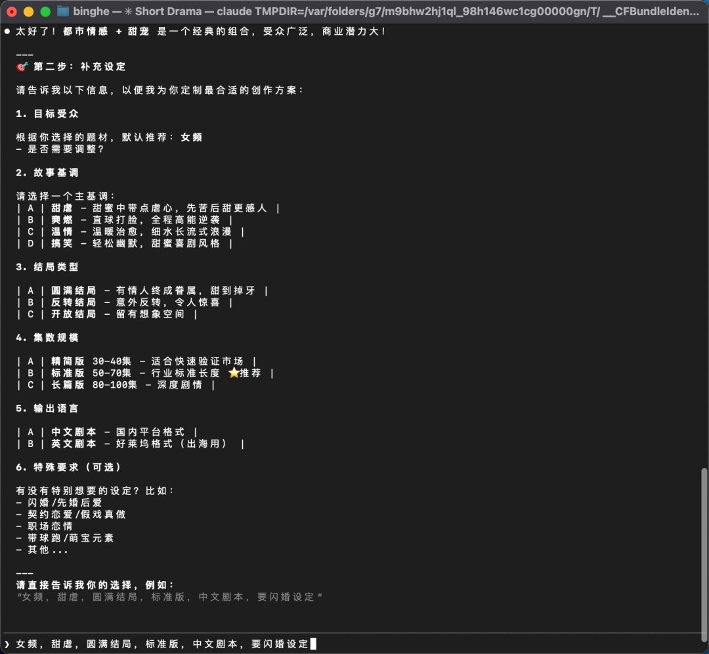Click the vertical scrollbar thumb
Image resolution: width=709 pixels, height=654 pixels.
pos(704,555)
